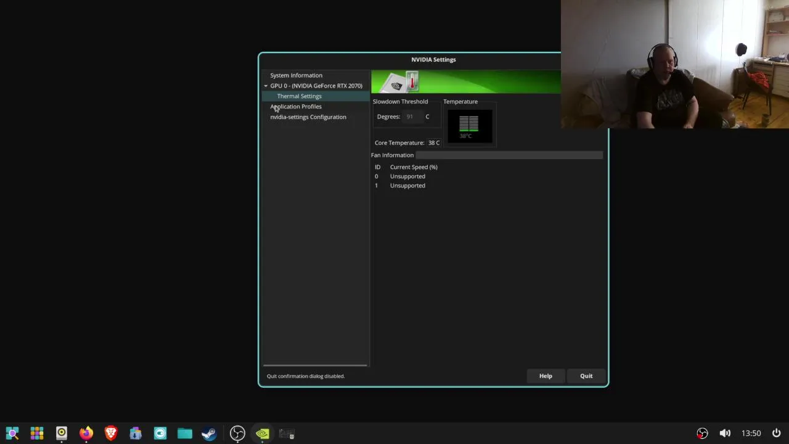
Task: Click the Help button
Action: (x=546, y=376)
